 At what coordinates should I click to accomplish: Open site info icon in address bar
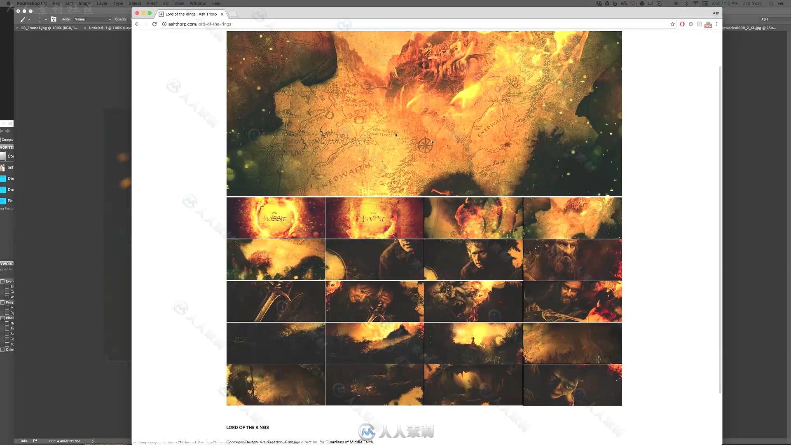click(164, 24)
